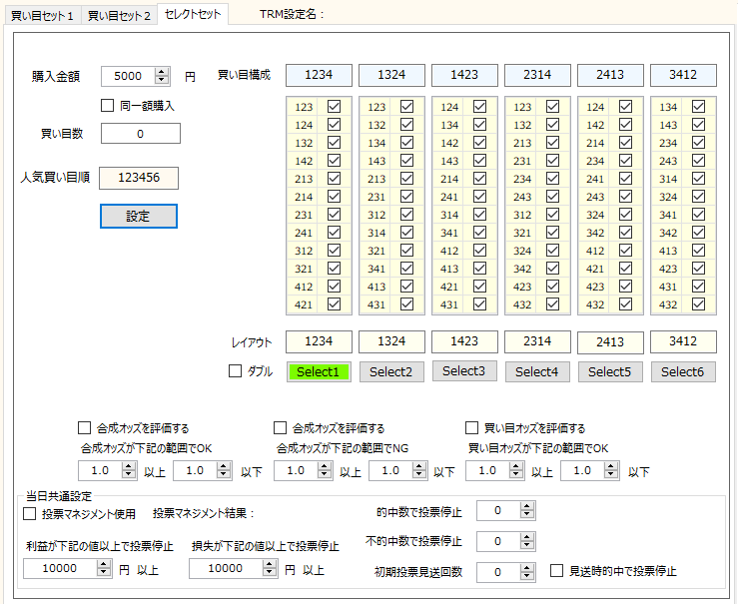
Task: Click the Select6 button
Action: (x=683, y=371)
